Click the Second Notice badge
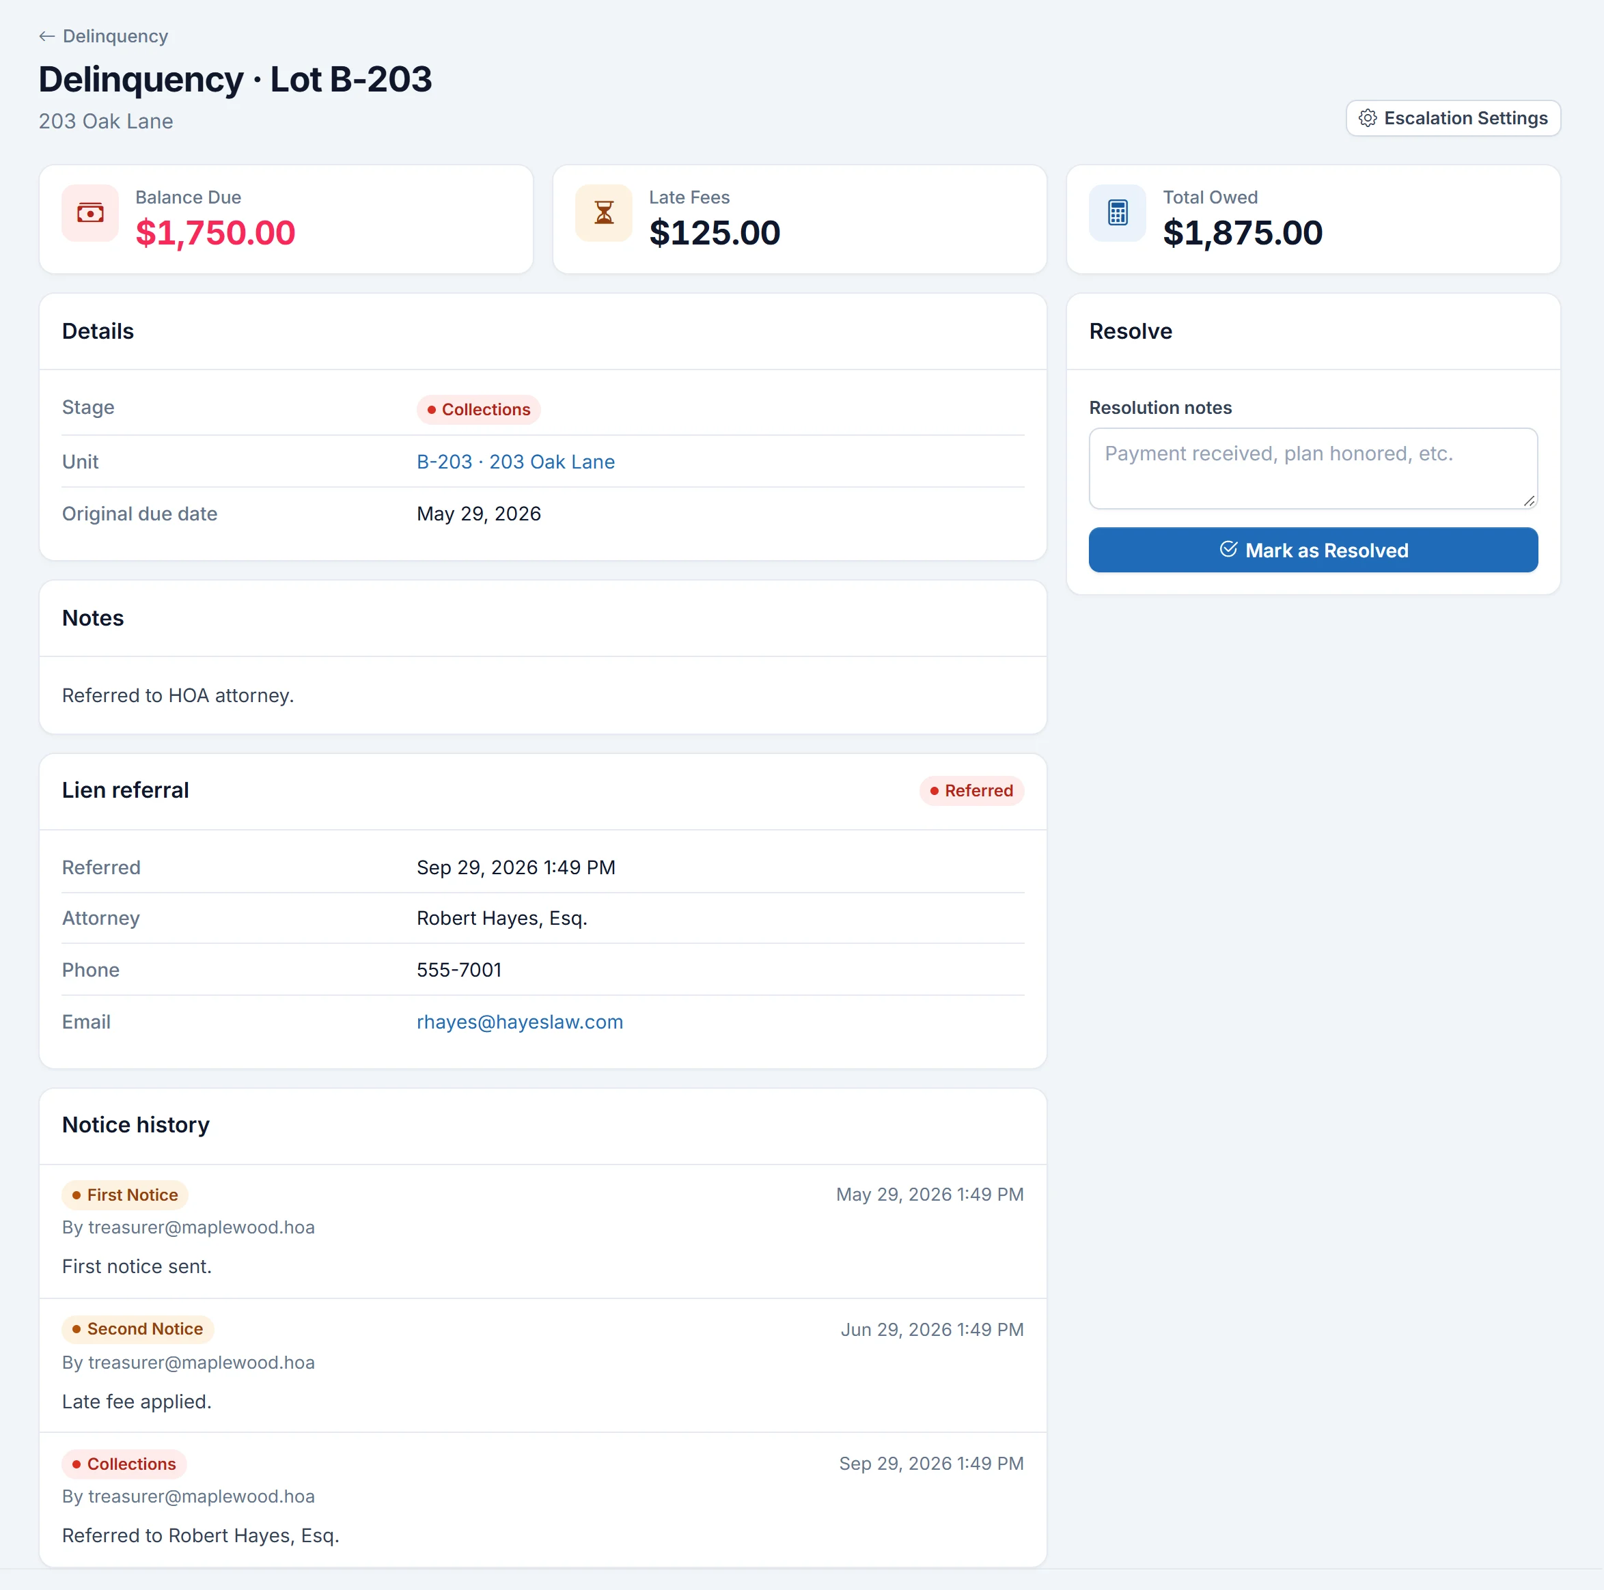The image size is (1604, 1590). (138, 1328)
